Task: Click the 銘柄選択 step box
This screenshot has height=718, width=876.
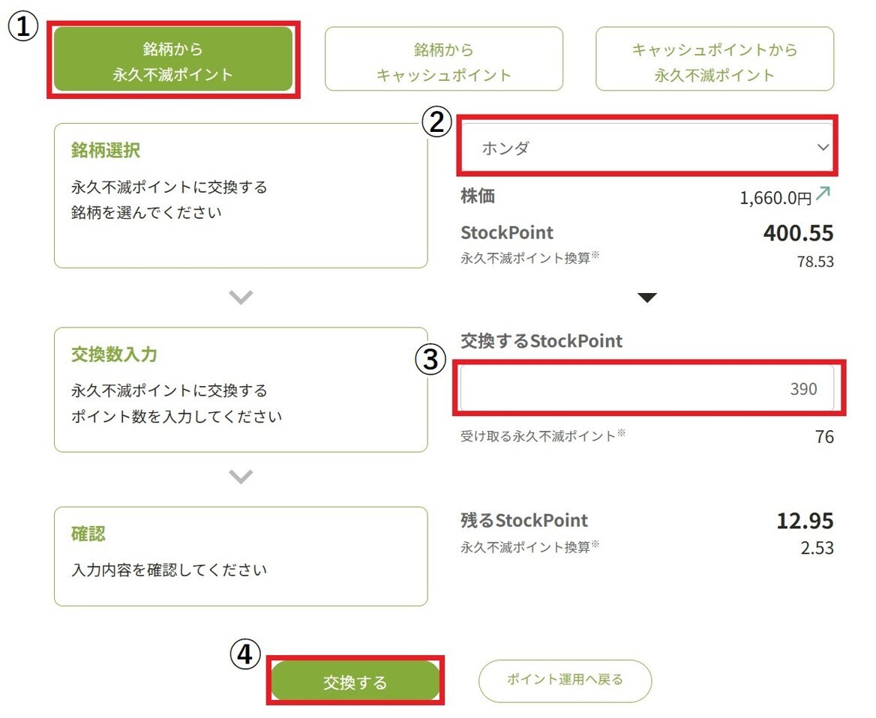Action: coord(241,196)
